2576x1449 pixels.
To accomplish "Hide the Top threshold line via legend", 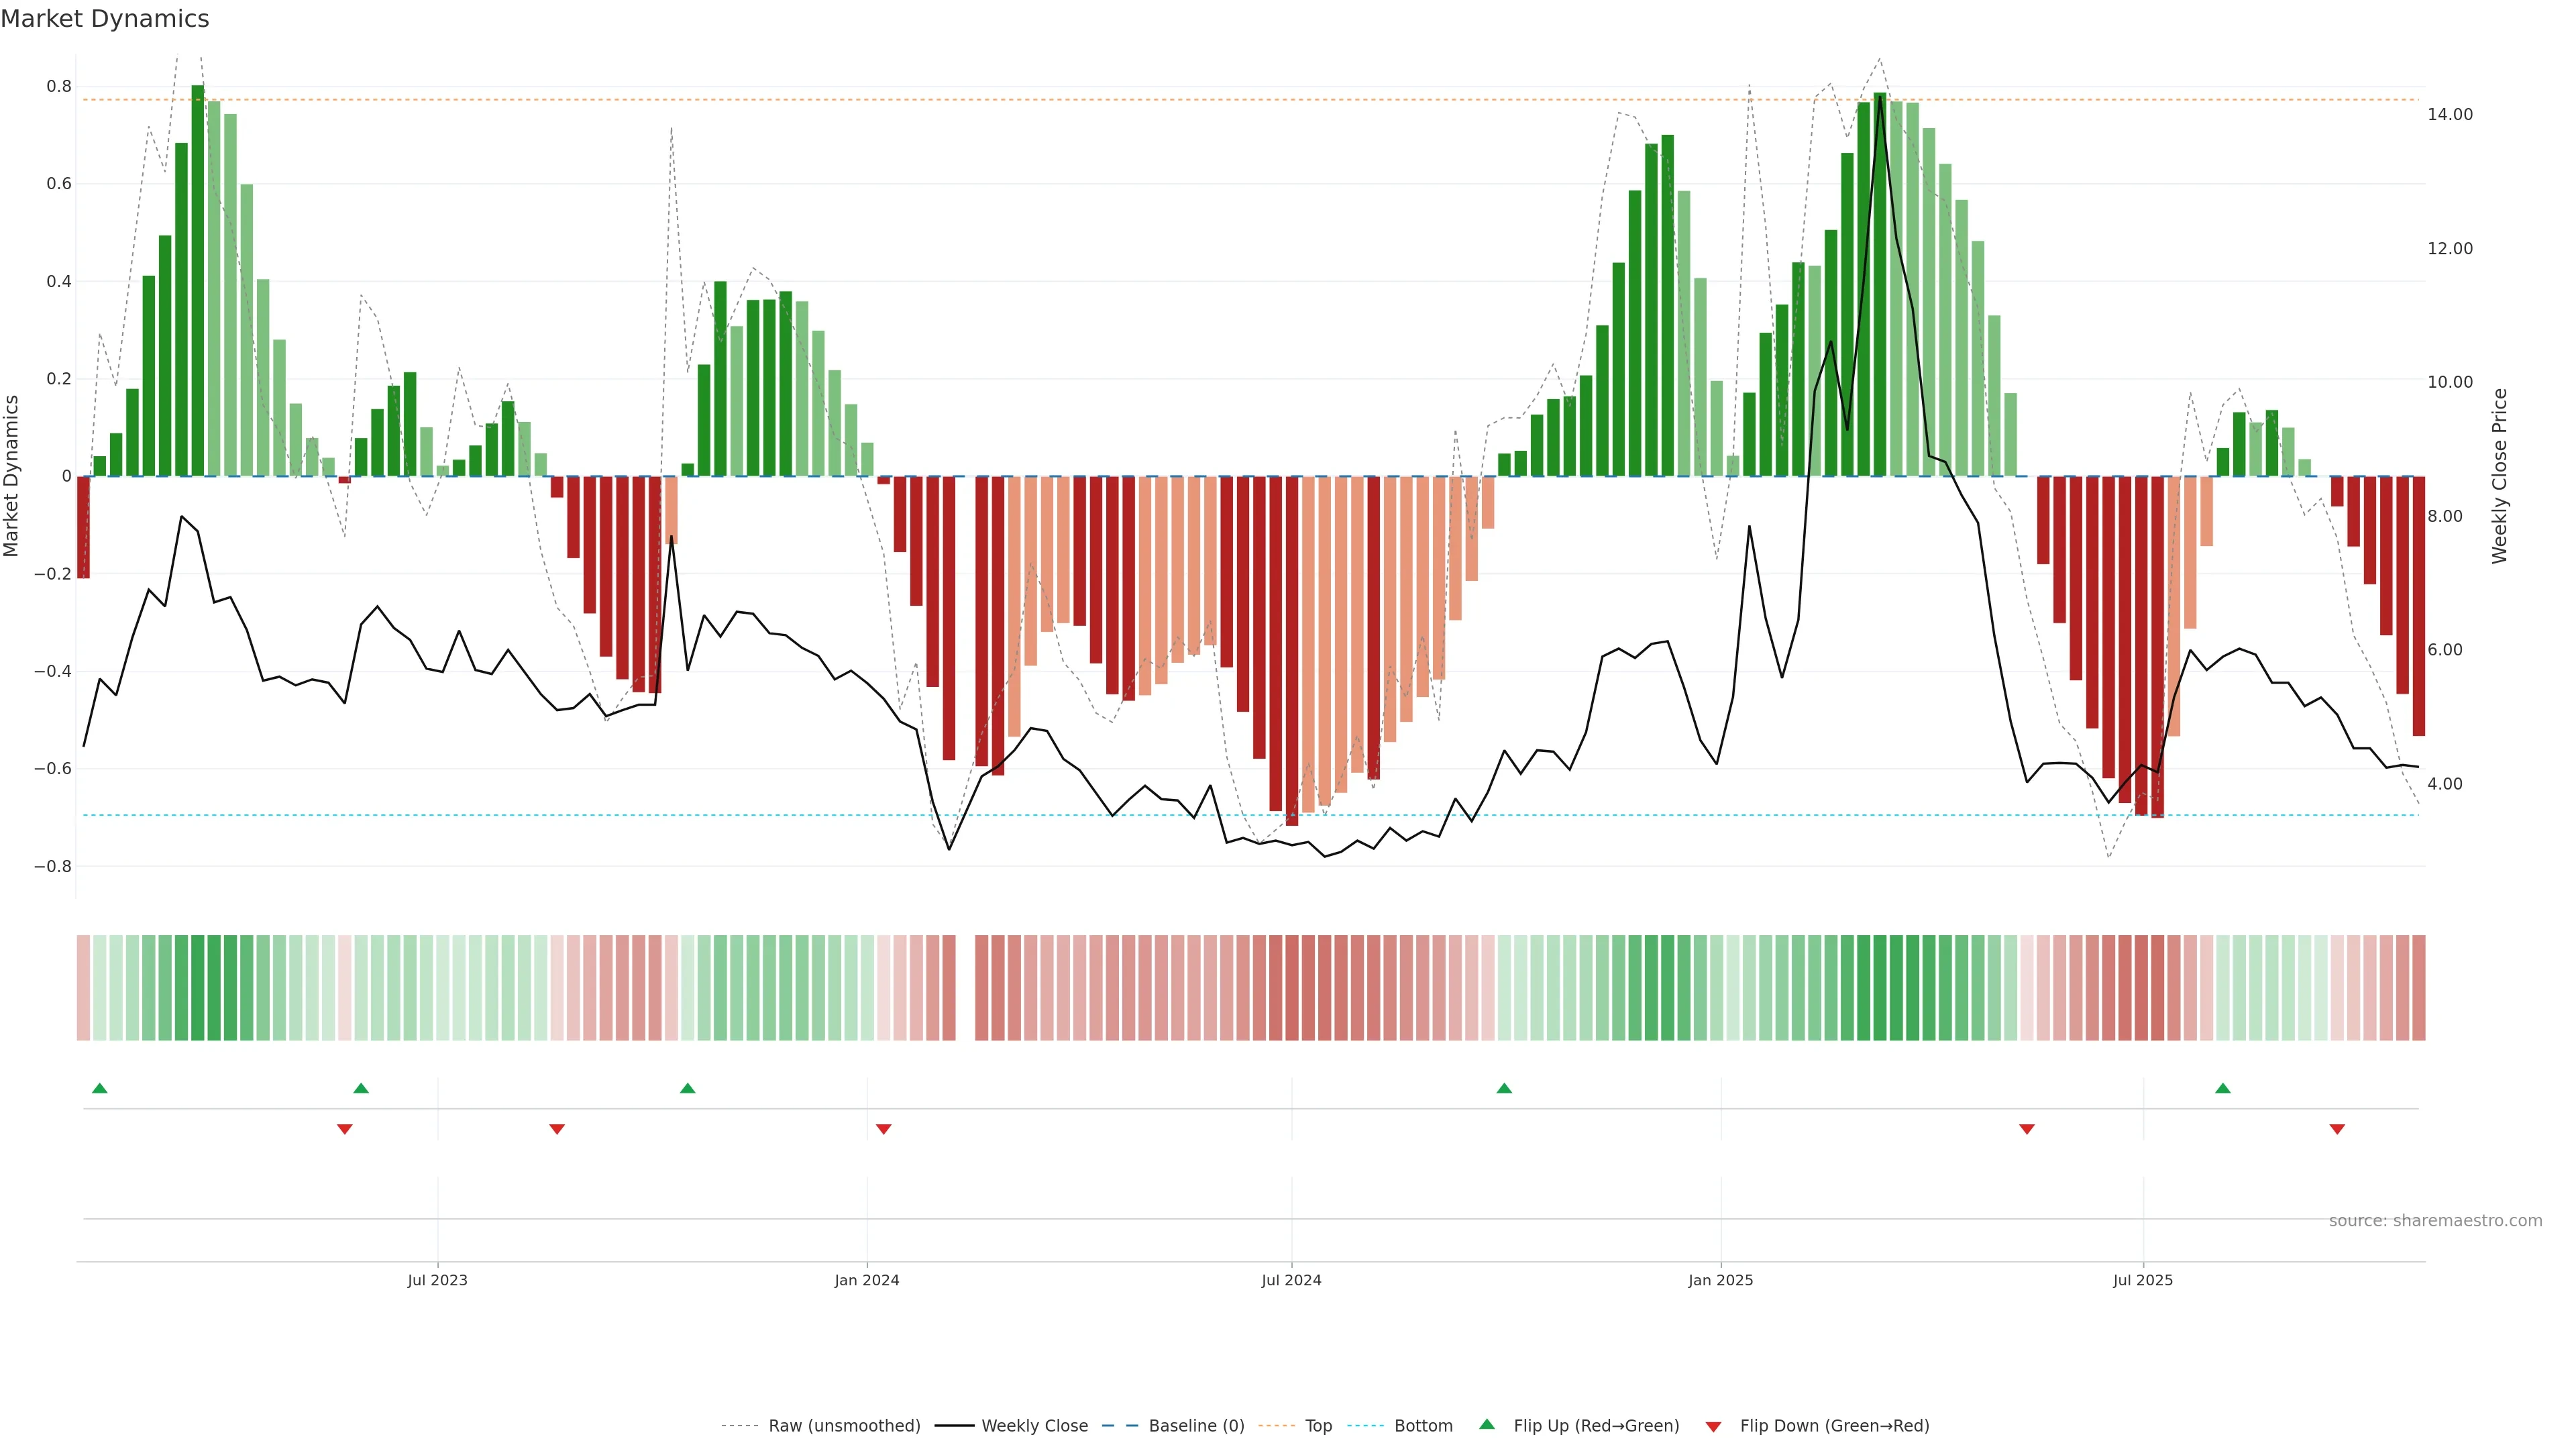I will pos(1318,1426).
